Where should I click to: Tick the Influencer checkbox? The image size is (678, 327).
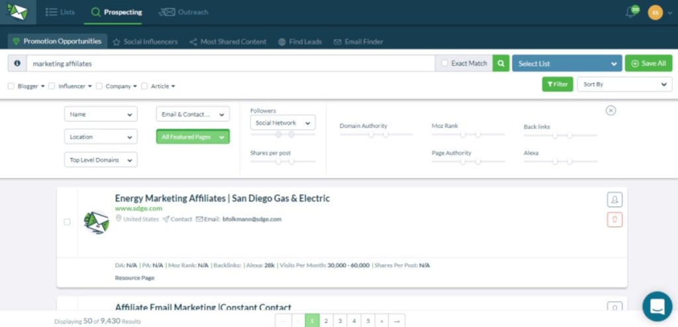(52, 86)
